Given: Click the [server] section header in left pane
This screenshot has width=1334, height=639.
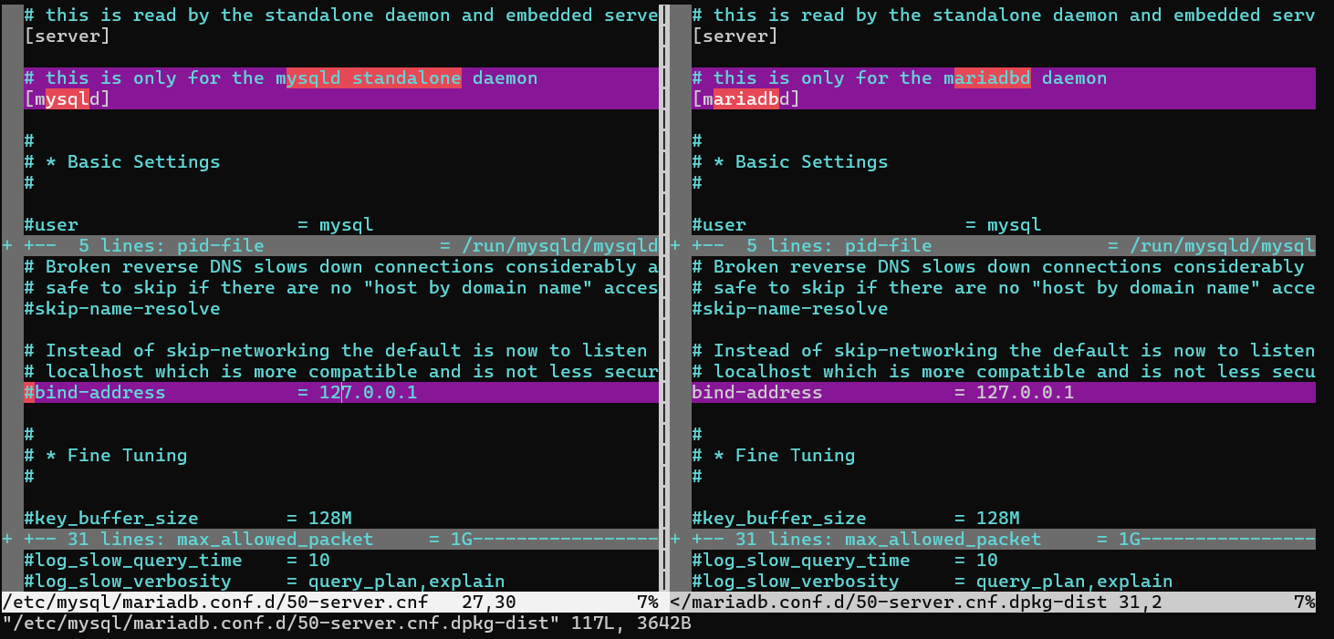Looking at the screenshot, I should click(67, 36).
